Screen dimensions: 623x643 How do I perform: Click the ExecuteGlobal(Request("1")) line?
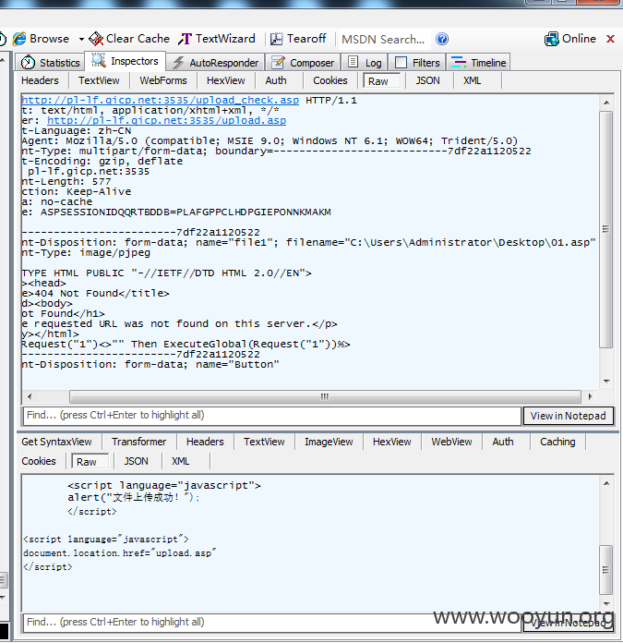tap(186, 345)
